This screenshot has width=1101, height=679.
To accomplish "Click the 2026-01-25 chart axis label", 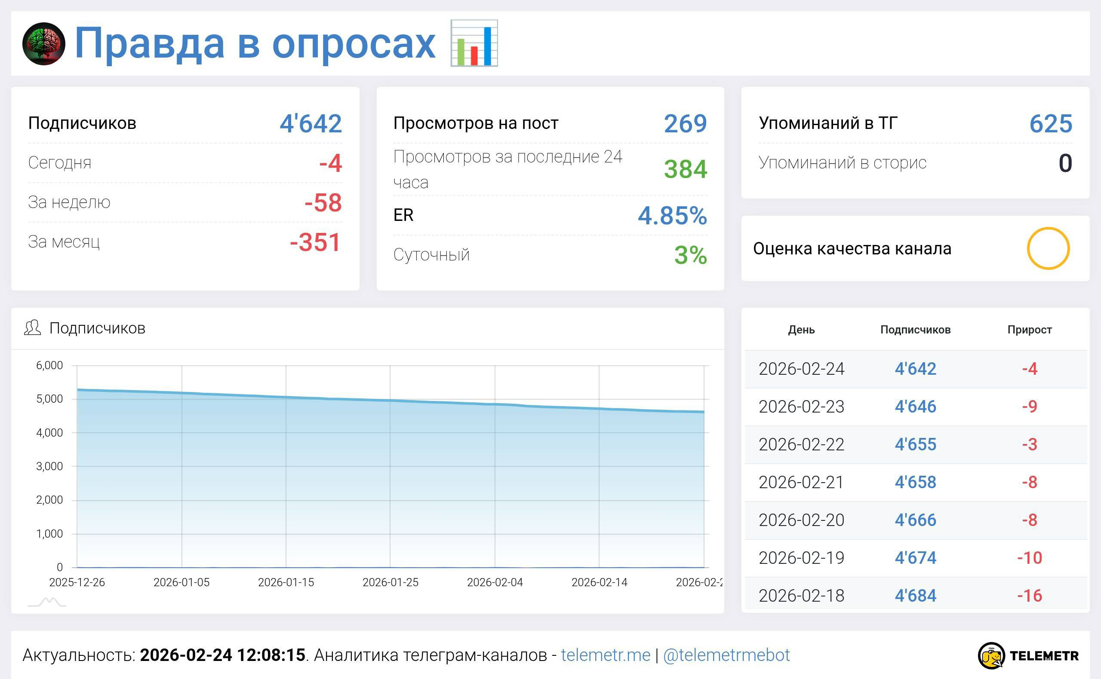I will [x=390, y=582].
